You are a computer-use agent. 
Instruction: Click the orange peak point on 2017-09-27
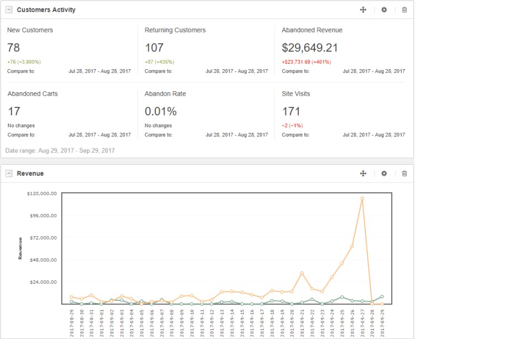362,199
